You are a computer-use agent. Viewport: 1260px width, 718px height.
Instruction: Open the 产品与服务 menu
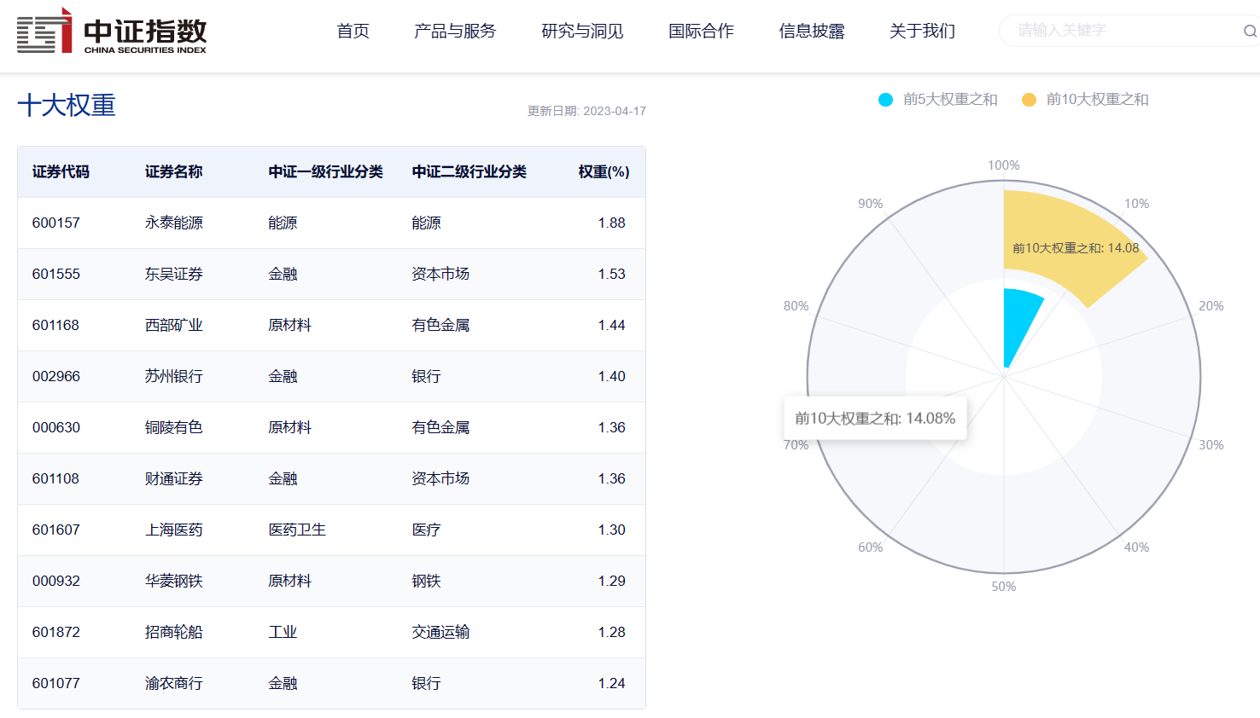455,32
